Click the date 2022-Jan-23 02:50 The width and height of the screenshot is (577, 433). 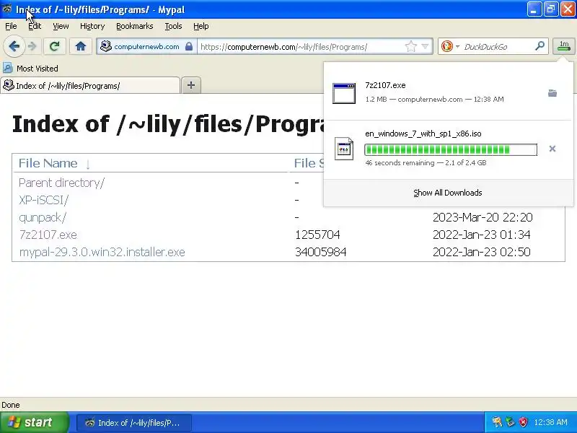point(481,252)
